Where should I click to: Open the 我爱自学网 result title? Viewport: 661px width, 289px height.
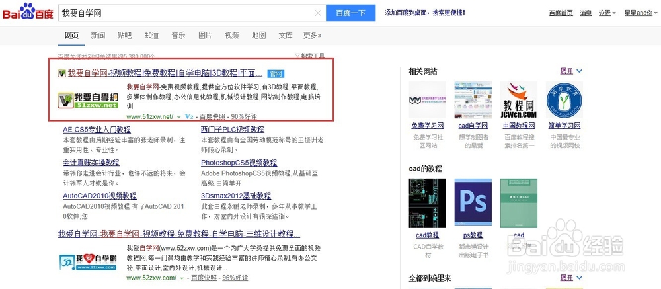179,234
